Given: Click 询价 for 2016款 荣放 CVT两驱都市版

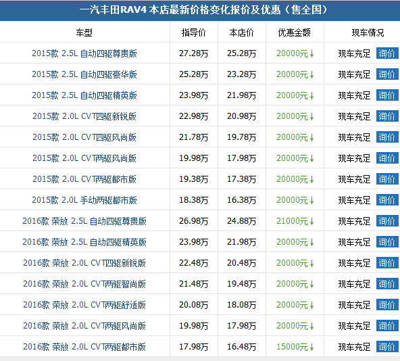Looking at the screenshot, I should pyautogui.click(x=387, y=346).
